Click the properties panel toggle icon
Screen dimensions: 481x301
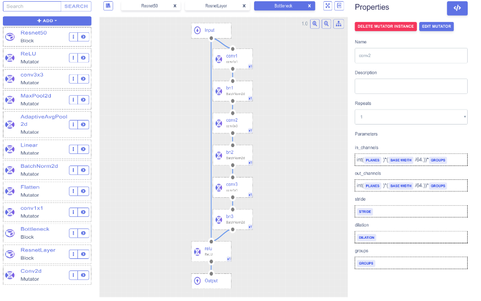[339, 6]
